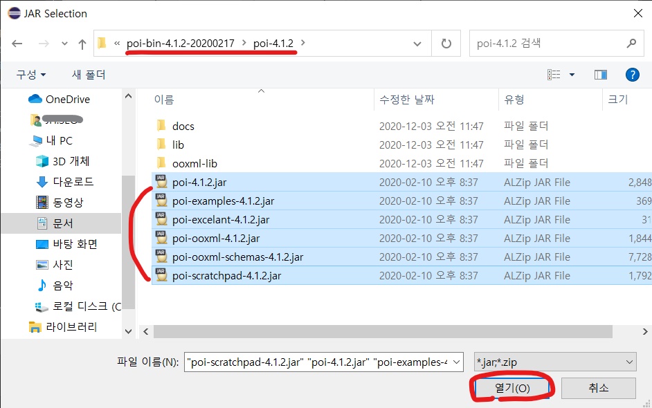Select the lib folder
Screen dimensions: 652x408
click(178, 145)
